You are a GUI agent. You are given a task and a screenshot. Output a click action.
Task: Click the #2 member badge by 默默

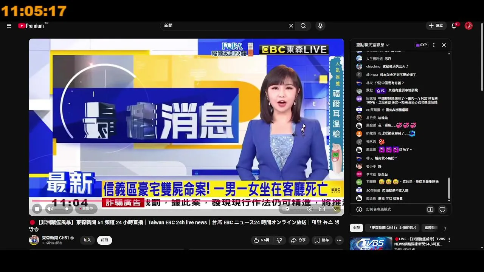click(x=380, y=91)
